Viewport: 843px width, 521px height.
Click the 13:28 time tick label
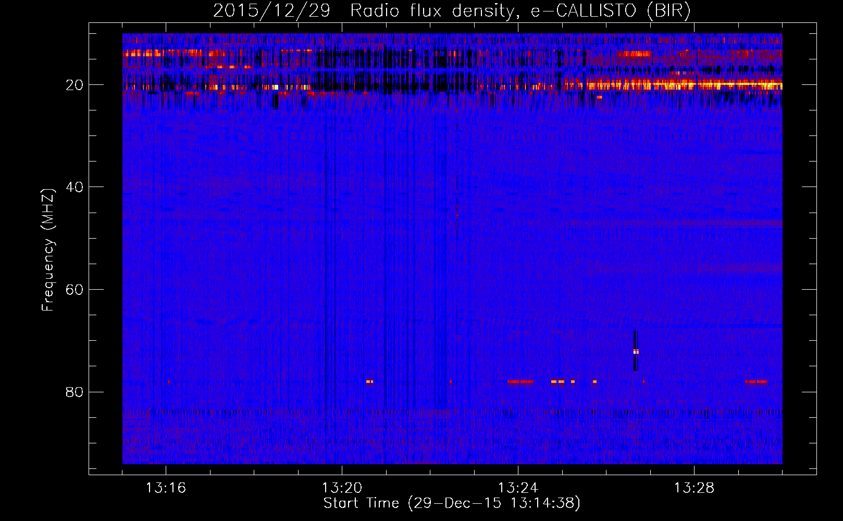point(695,488)
